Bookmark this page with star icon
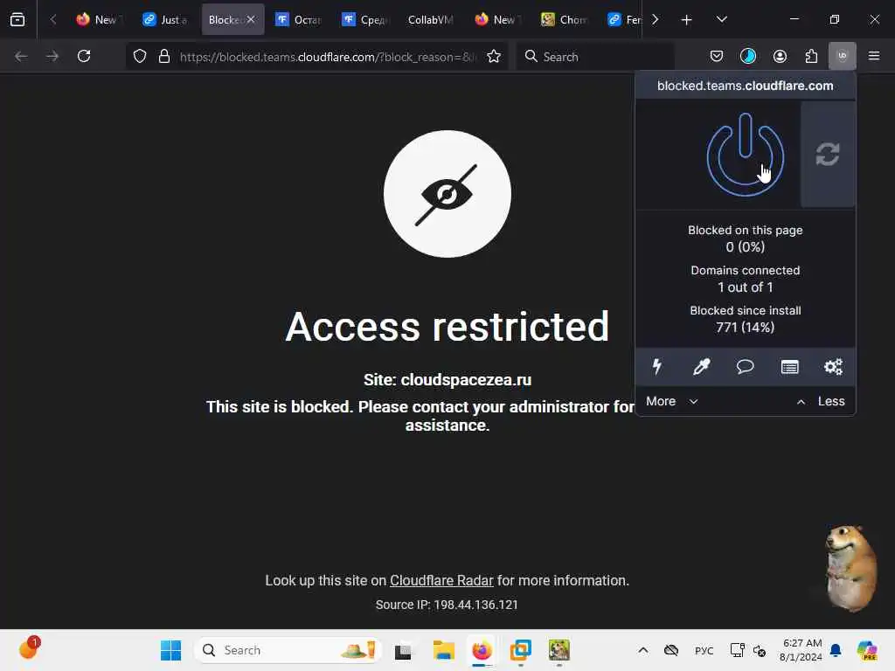The image size is (895, 671). pyautogui.click(x=494, y=57)
